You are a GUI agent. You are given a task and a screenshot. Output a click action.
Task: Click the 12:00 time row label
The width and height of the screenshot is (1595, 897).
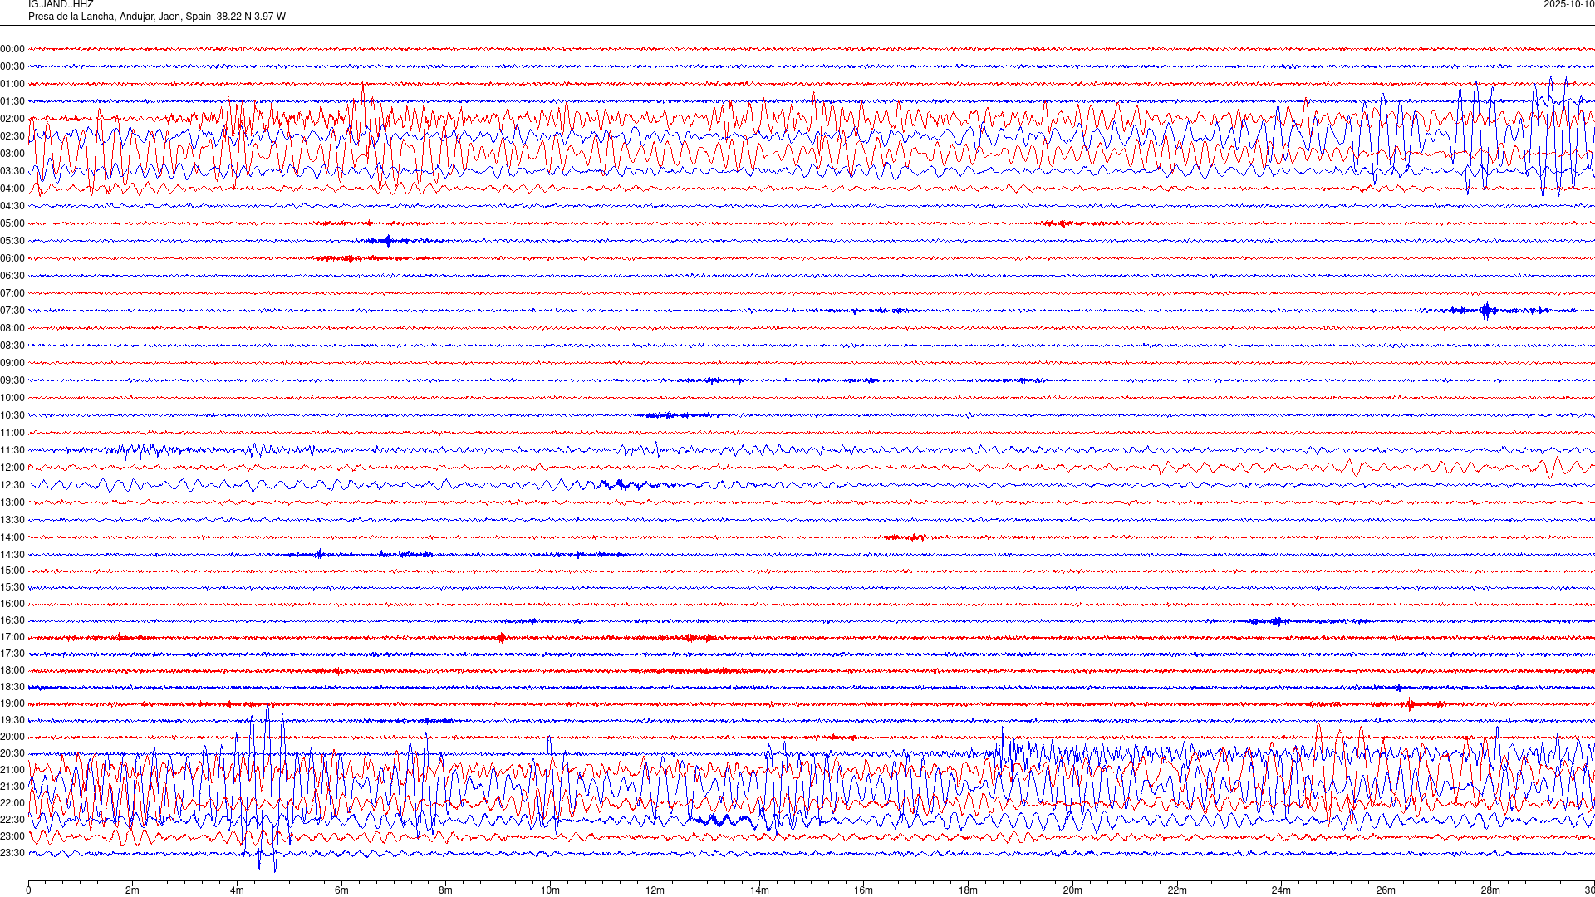tap(12, 468)
